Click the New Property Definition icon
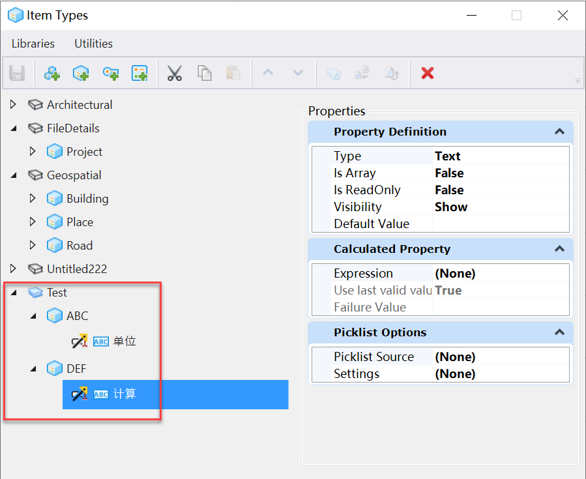586x479 pixels. point(111,73)
